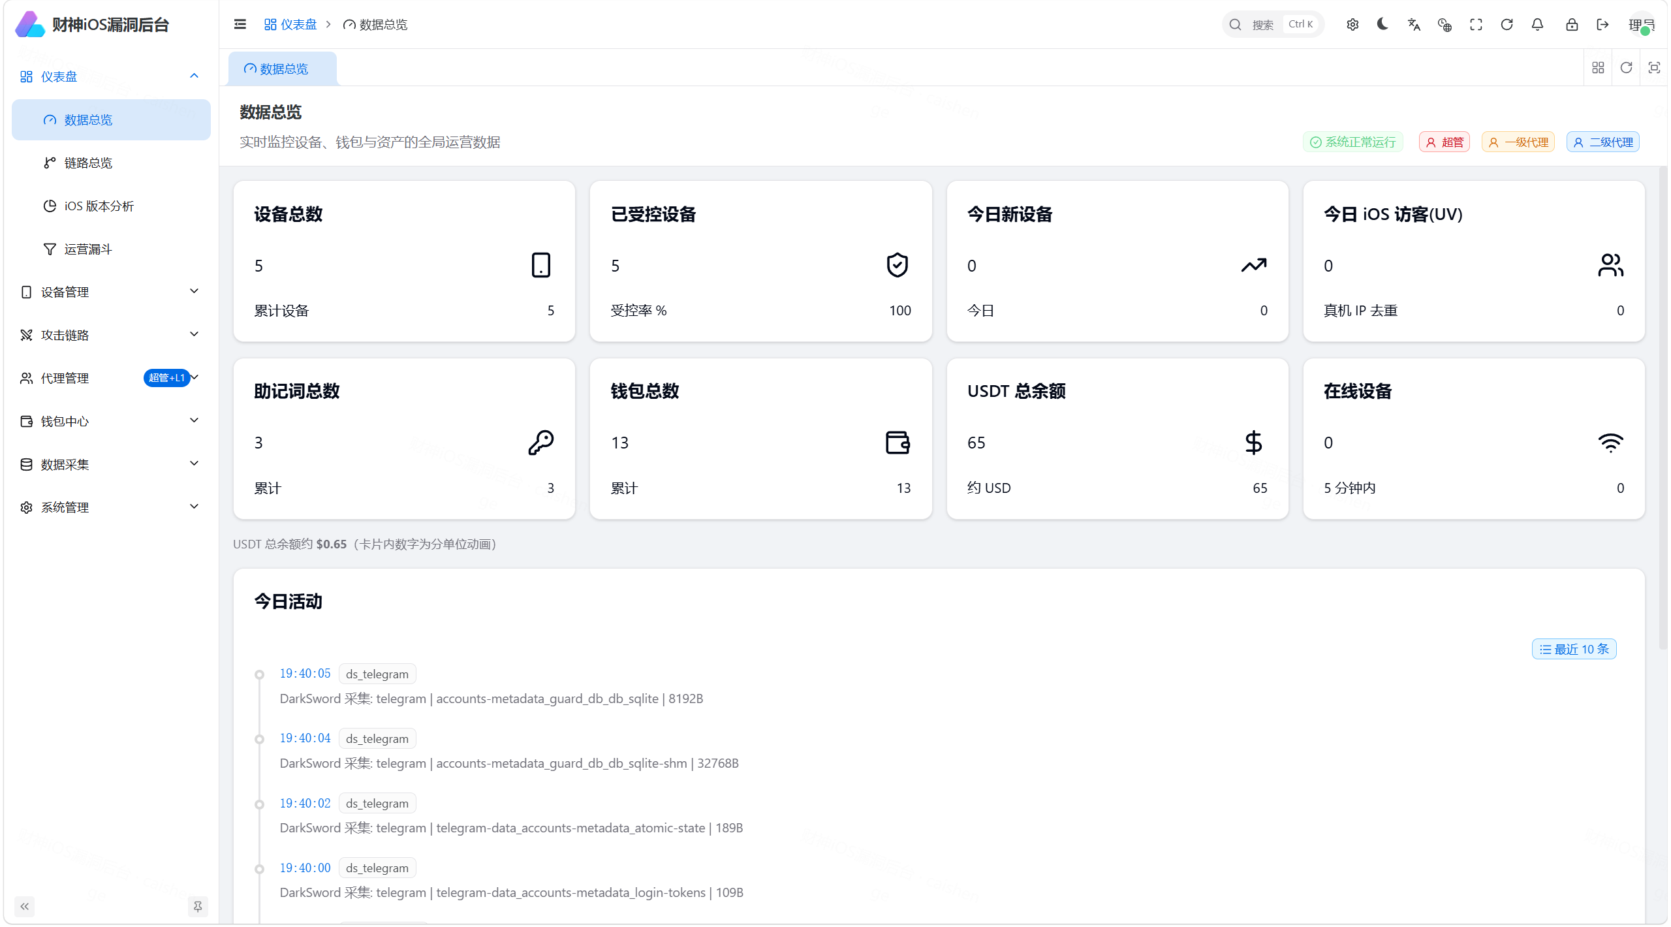This screenshot has width=1671, height=927.
Task: Click phone icon on 设备总数 card
Action: pyautogui.click(x=540, y=265)
